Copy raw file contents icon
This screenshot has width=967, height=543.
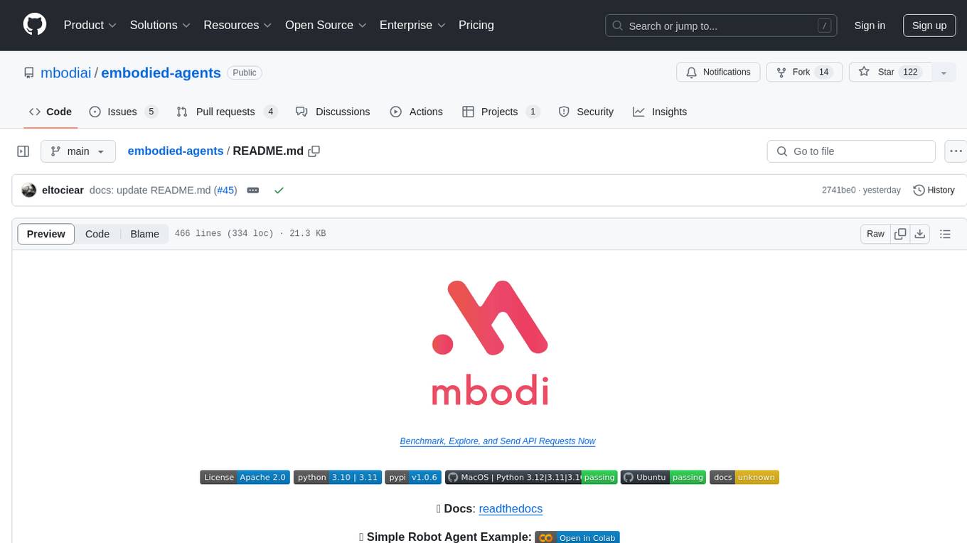click(x=900, y=234)
